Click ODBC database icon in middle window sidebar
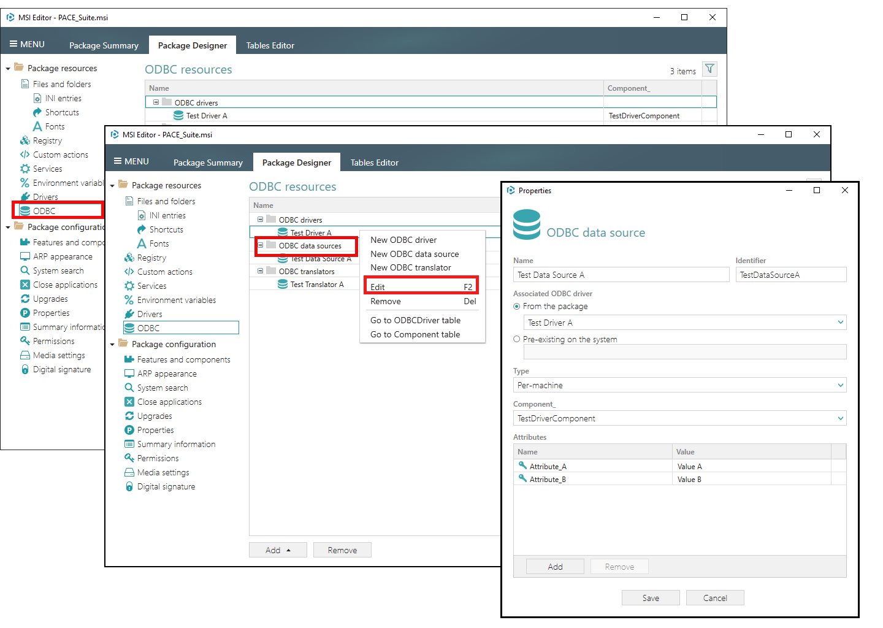 (x=129, y=328)
